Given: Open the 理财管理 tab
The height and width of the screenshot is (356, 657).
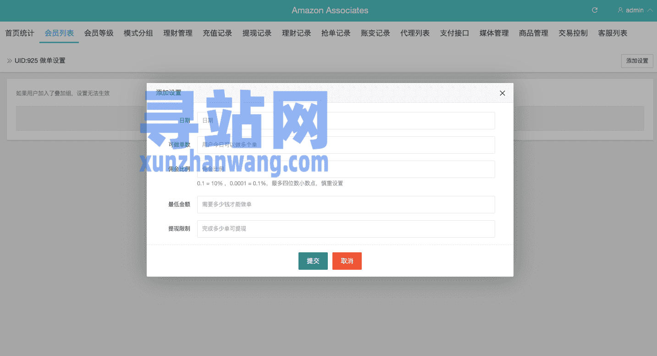Looking at the screenshot, I should click(x=178, y=33).
